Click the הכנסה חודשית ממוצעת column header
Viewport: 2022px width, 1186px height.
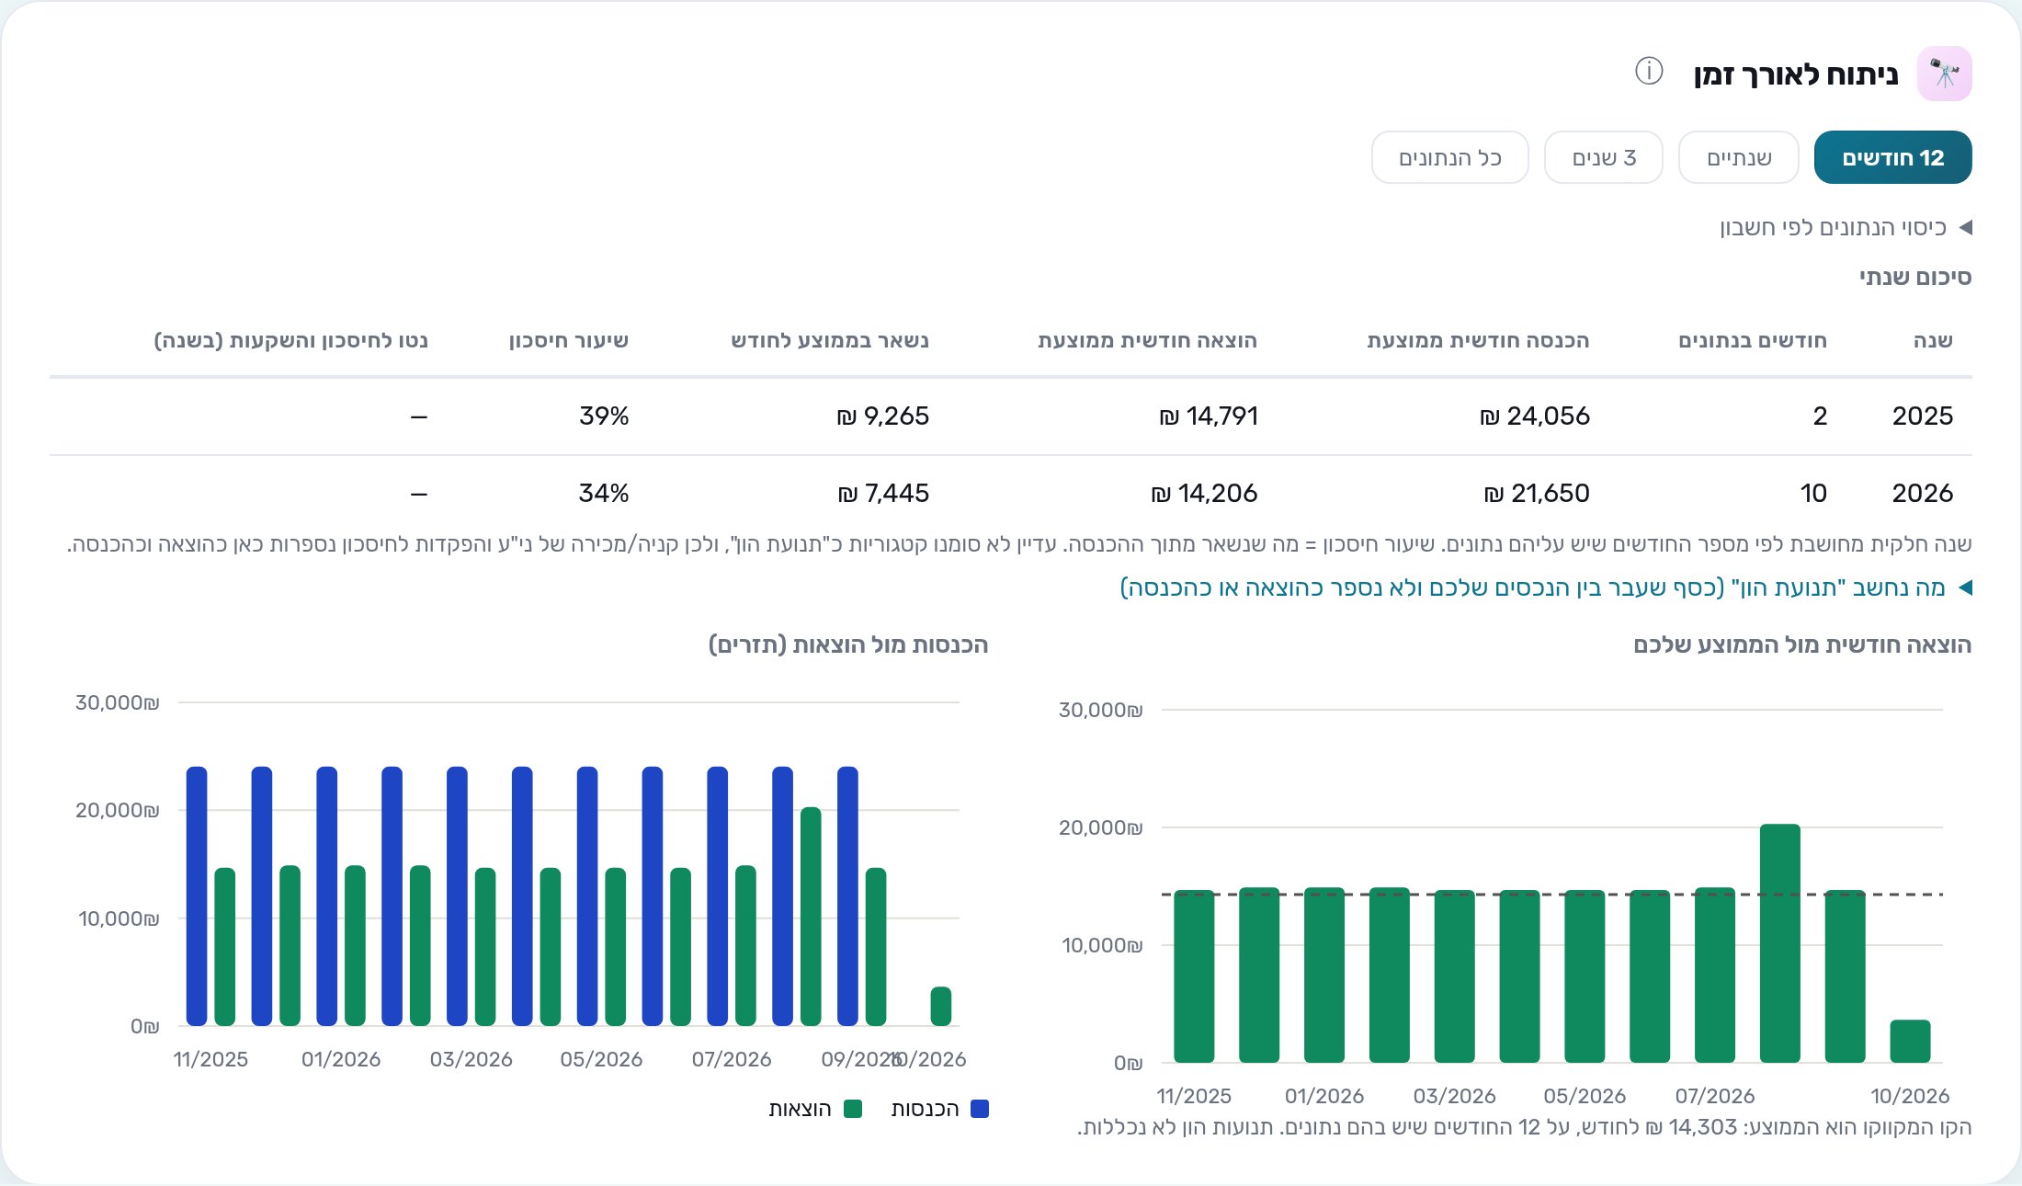click(1478, 340)
